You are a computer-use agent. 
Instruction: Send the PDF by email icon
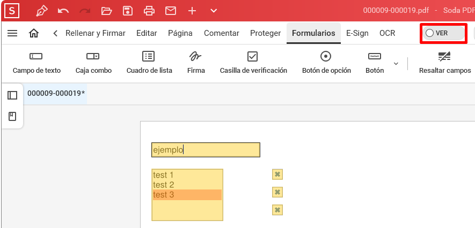coord(171,11)
